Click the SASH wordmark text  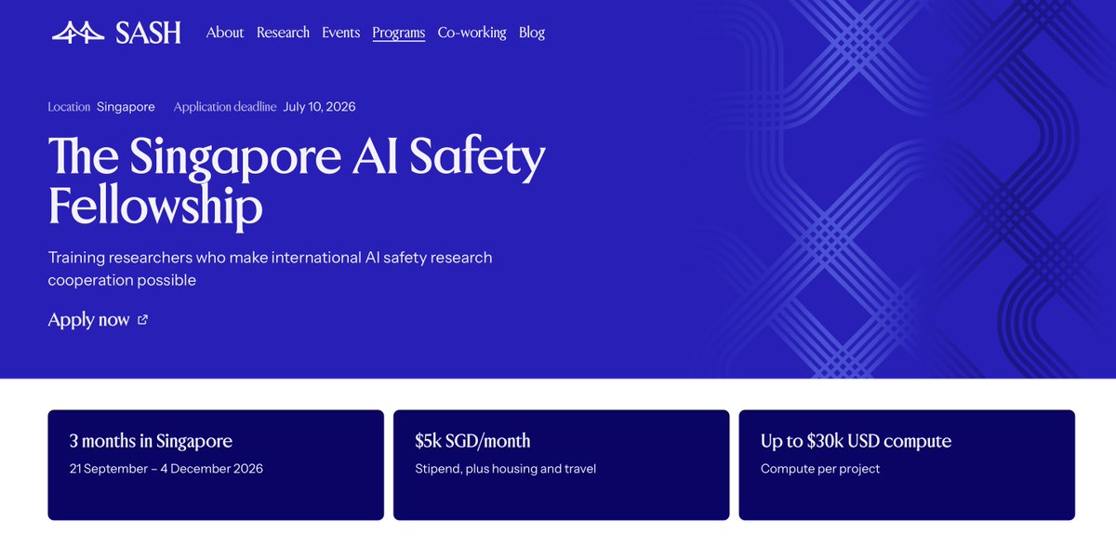tap(148, 33)
